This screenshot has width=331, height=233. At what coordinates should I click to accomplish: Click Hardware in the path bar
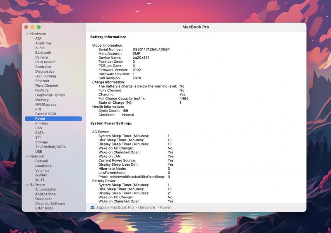146,207
